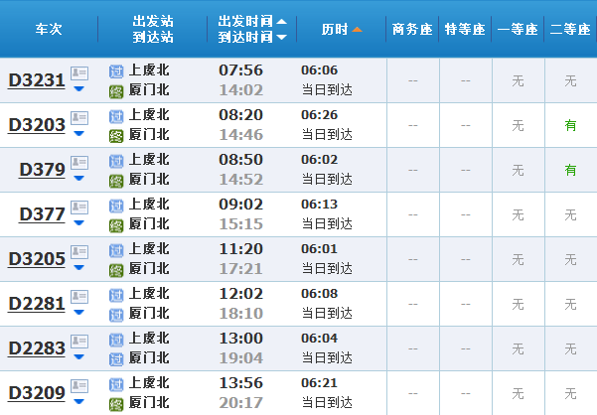Screen dimensions: 597x415
Task: Click the green 终 terminal icon for D3231
Action: point(116,91)
